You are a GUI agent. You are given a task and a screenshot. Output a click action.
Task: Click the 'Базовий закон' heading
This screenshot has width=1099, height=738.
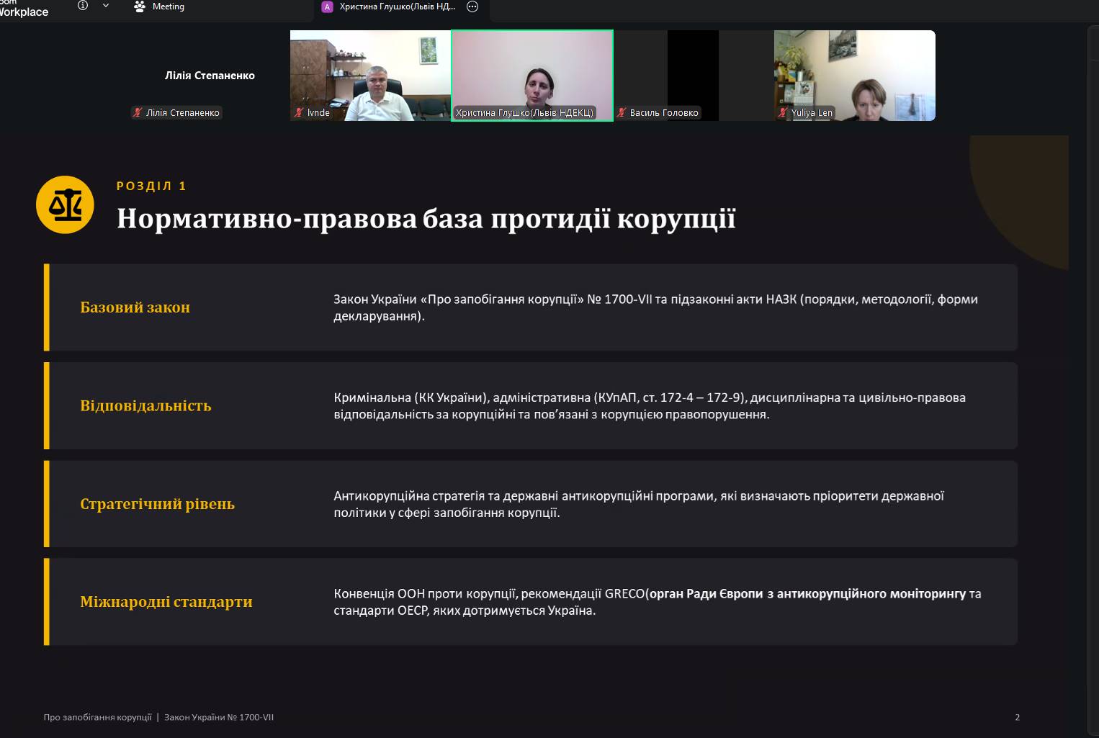[135, 307]
